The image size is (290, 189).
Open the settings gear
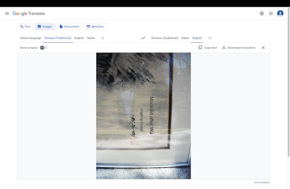[x=261, y=13]
